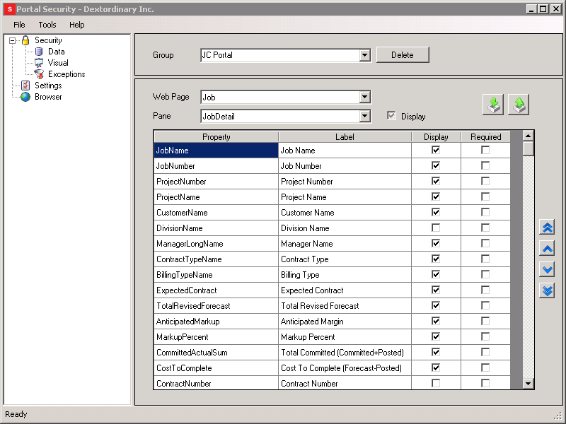The image size is (566, 424).
Task: Click the Delete button
Action: pos(403,55)
